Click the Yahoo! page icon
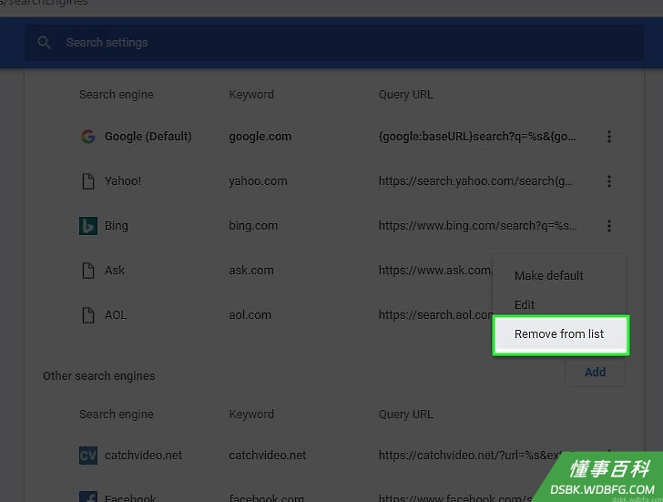The width and height of the screenshot is (663, 502). point(88,181)
